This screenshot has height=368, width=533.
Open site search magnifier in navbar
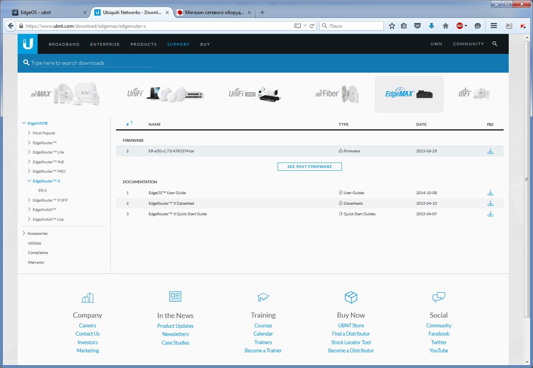495,44
